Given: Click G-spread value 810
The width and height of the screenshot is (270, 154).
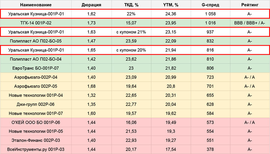Looking at the screenshot, I should tap(210, 59).
